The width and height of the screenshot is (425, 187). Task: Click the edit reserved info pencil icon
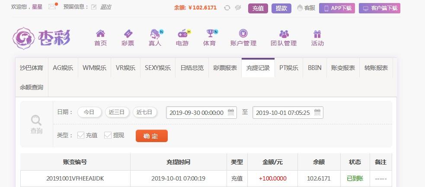click(x=94, y=7)
